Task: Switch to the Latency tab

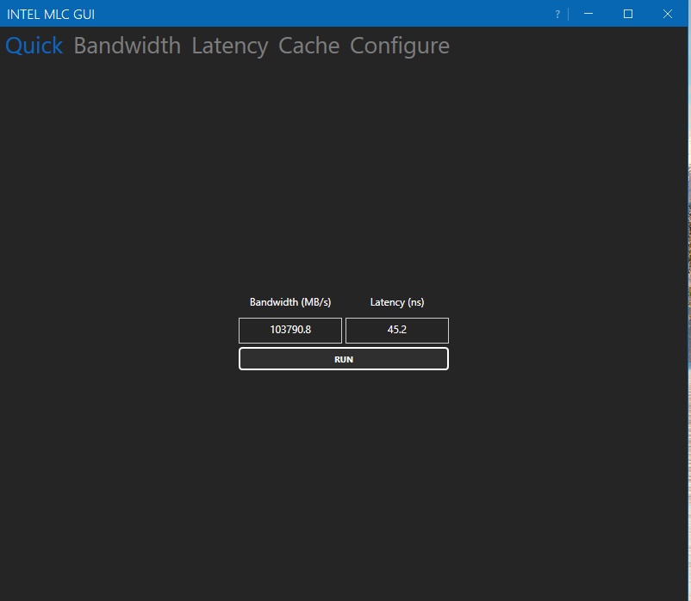Action: tap(229, 46)
